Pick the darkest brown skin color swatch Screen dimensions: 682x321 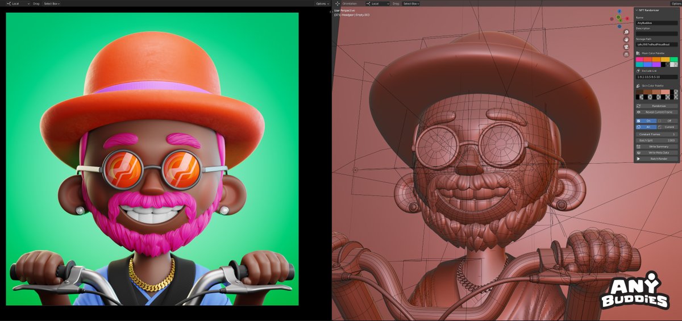click(640, 92)
